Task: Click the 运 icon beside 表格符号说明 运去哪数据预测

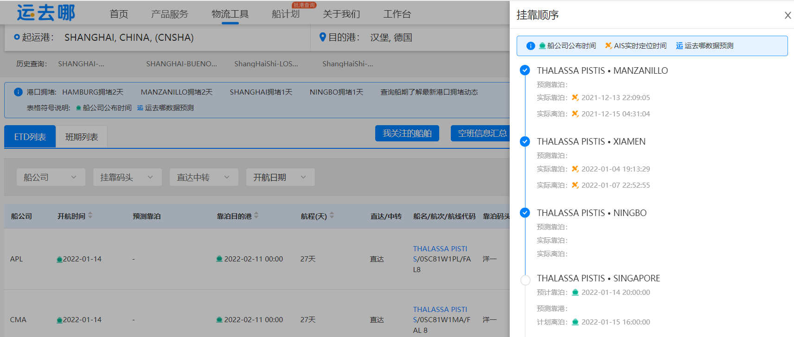Action: (x=140, y=108)
